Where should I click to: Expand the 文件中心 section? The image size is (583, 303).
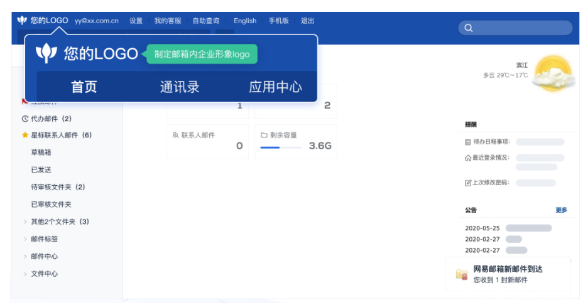coord(25,274)
